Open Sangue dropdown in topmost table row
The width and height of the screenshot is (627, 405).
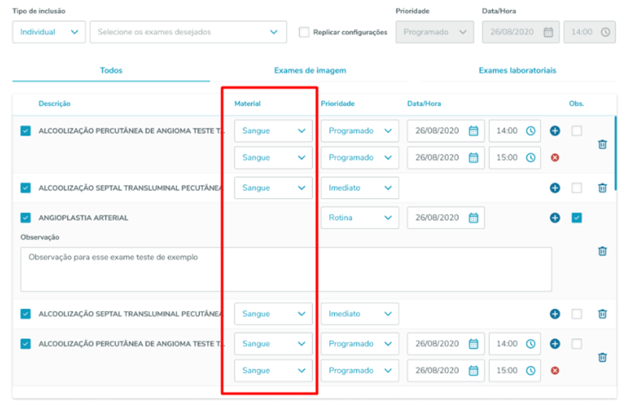pyautogui.click(x=273, y=131)
